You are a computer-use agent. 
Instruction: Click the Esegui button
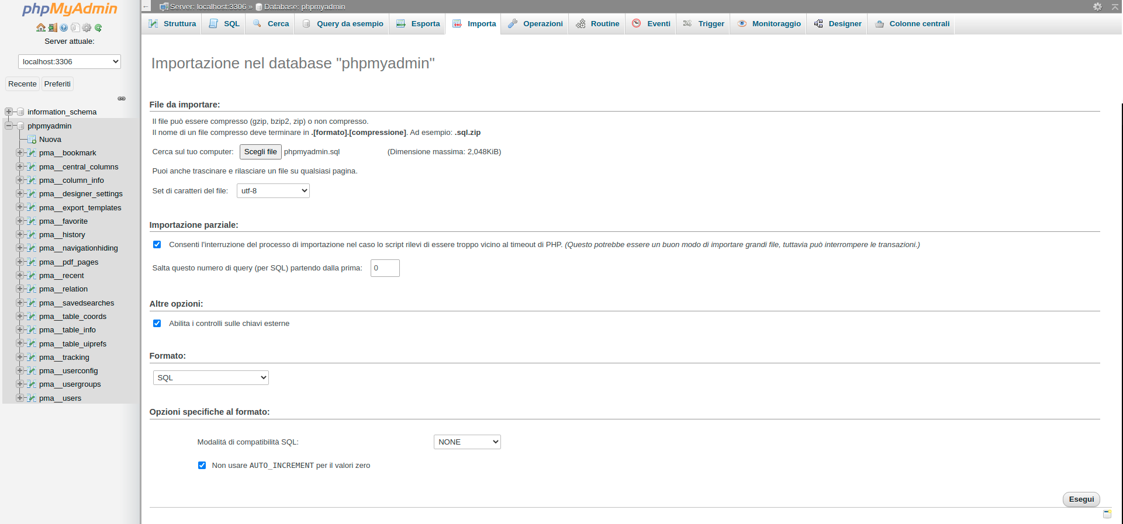click(x=1081, y=499)
